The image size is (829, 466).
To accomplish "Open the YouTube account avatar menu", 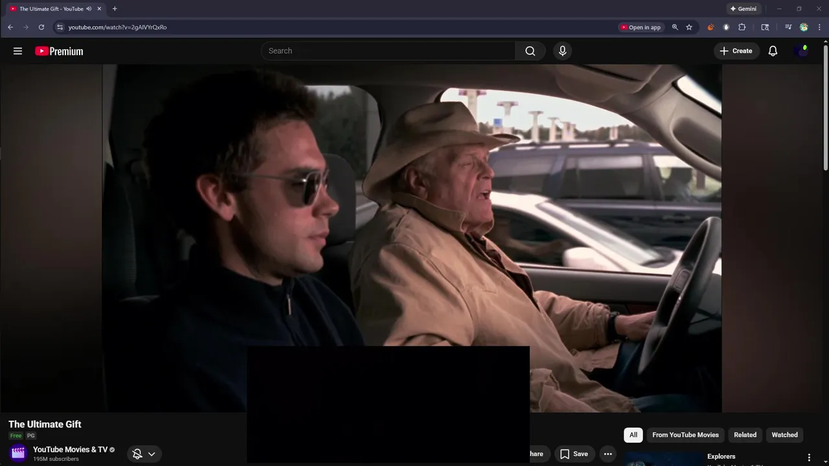I will (x=801, y=51).
